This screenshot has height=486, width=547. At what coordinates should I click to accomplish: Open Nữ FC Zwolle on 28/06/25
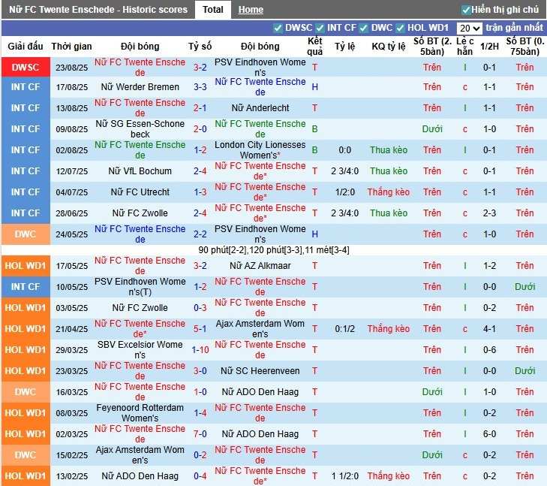(140, 213)
